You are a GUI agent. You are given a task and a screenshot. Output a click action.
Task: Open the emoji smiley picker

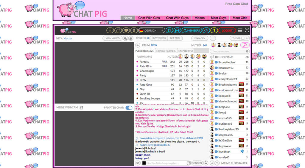click(189, 163)
